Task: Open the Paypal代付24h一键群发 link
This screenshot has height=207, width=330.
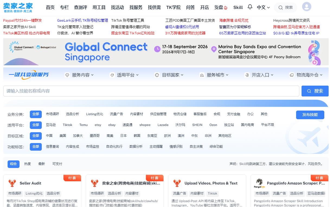Action: click(23, 21)
